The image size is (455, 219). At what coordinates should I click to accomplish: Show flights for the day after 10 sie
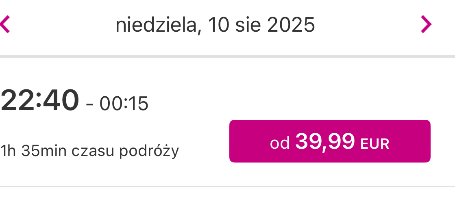(426, 24)
